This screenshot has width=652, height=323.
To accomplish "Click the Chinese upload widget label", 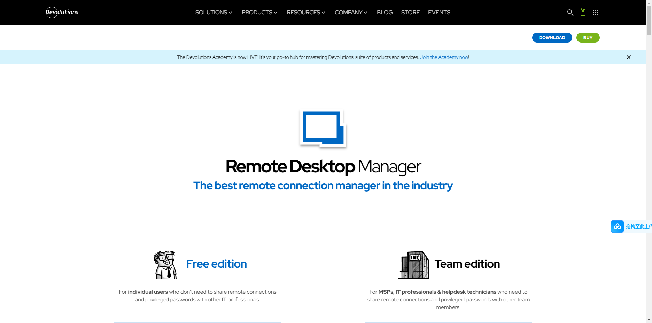I will pyautogui.click(x=639, y=226).
